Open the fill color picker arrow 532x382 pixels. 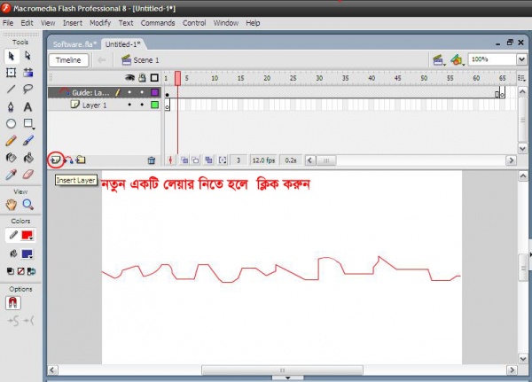coord(31,257)
